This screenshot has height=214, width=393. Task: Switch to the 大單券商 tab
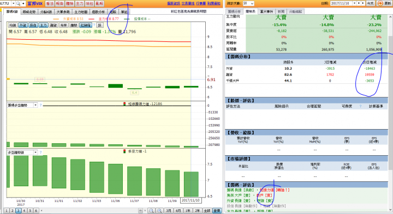coord(63,12)
